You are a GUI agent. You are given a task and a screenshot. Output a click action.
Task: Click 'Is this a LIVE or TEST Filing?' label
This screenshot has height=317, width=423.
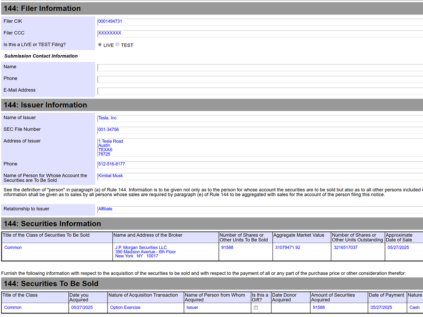(x=35, y=45)
